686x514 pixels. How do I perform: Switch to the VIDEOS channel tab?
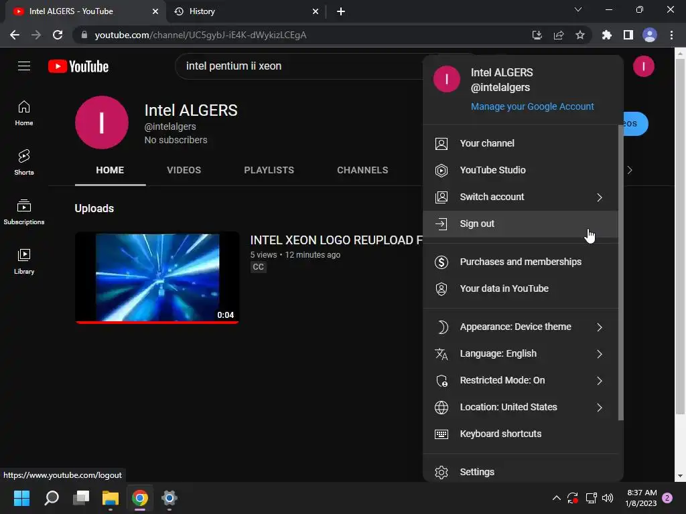point(184,170)
